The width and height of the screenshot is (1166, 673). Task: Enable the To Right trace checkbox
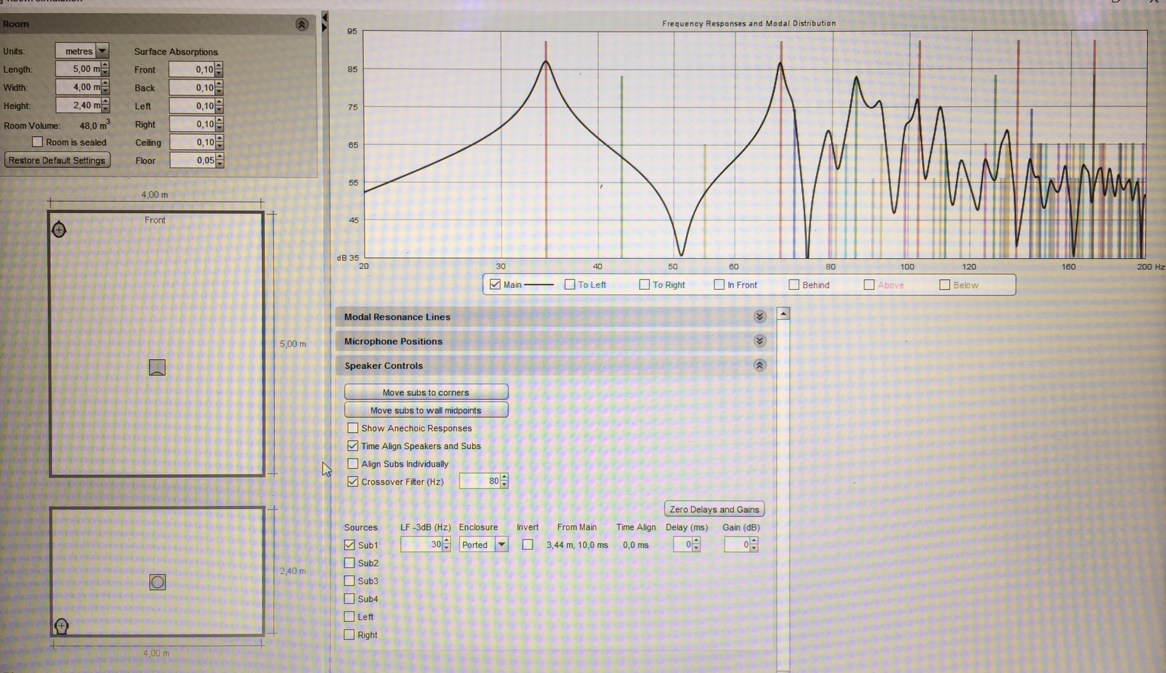(x=644, y=284)
